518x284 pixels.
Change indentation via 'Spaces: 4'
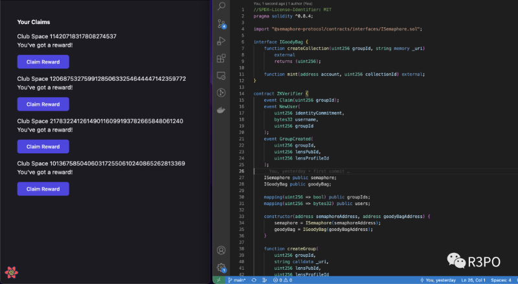click(x=501, y=280)
